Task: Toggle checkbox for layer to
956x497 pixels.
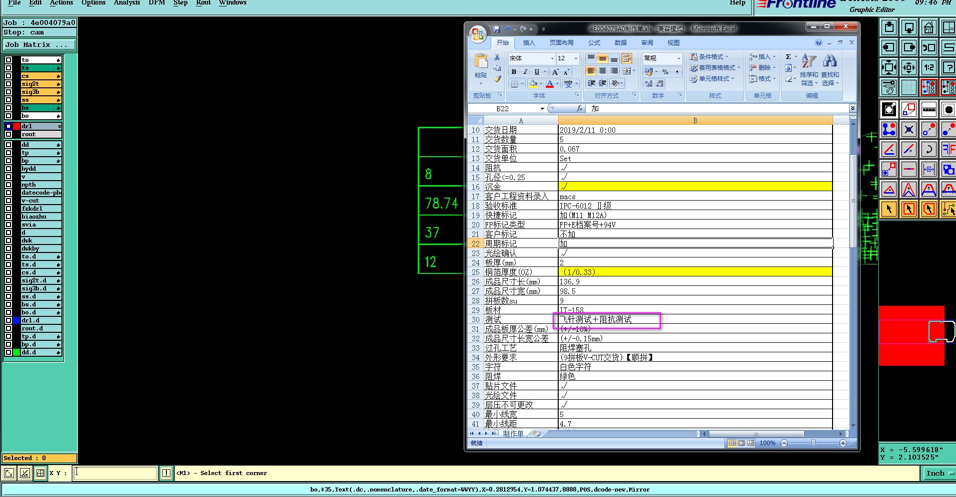Action: point(8,60)
